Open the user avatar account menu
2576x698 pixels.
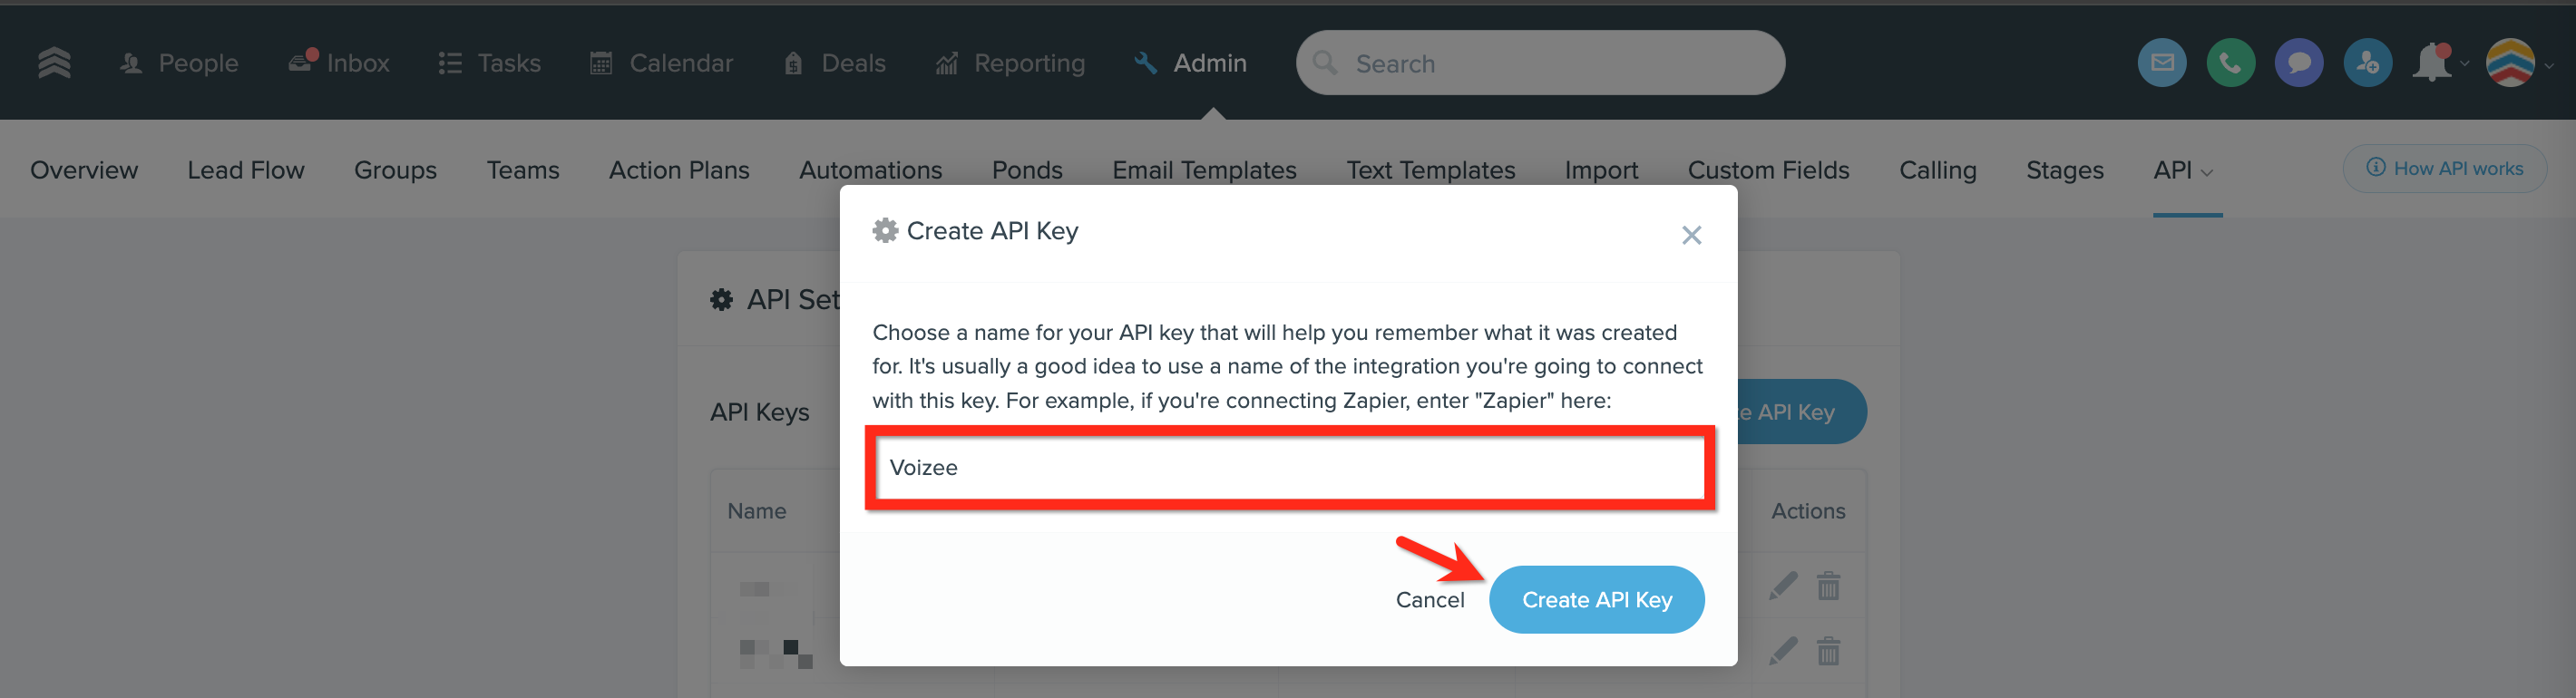click(x=2510, y=63)
